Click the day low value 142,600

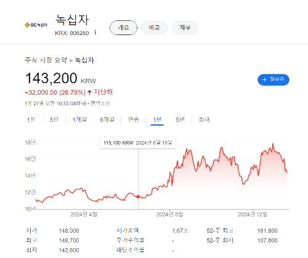point(69,250)
